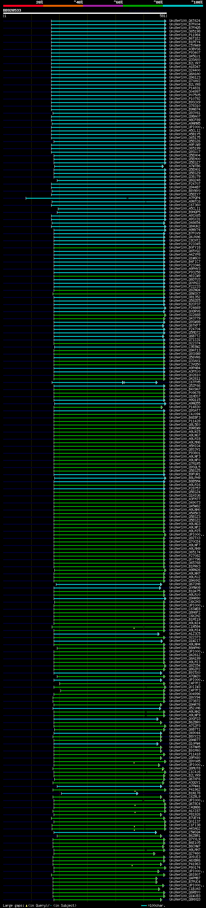
Task: Open hit UniRef100_B6EBF3
Action: point(184,418)
